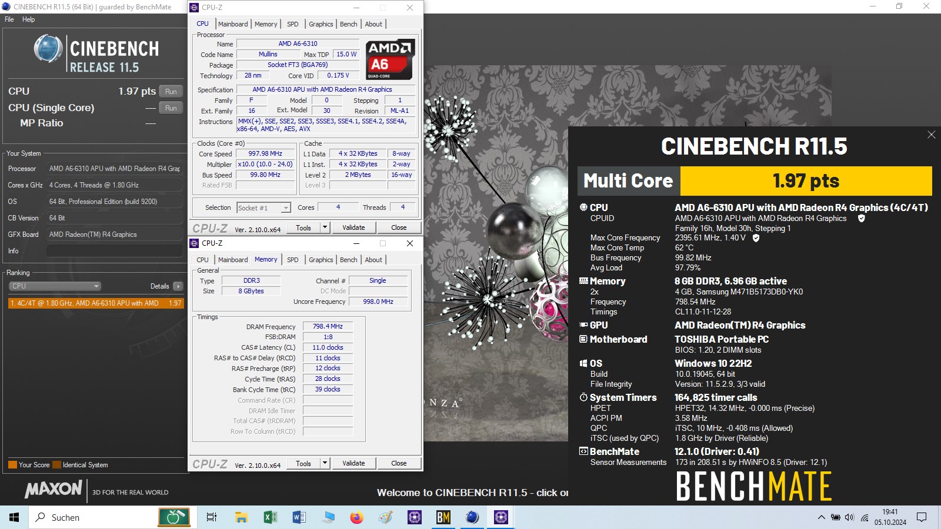Open Mainboard tab in lower CPU-Z

click(233, 260)
